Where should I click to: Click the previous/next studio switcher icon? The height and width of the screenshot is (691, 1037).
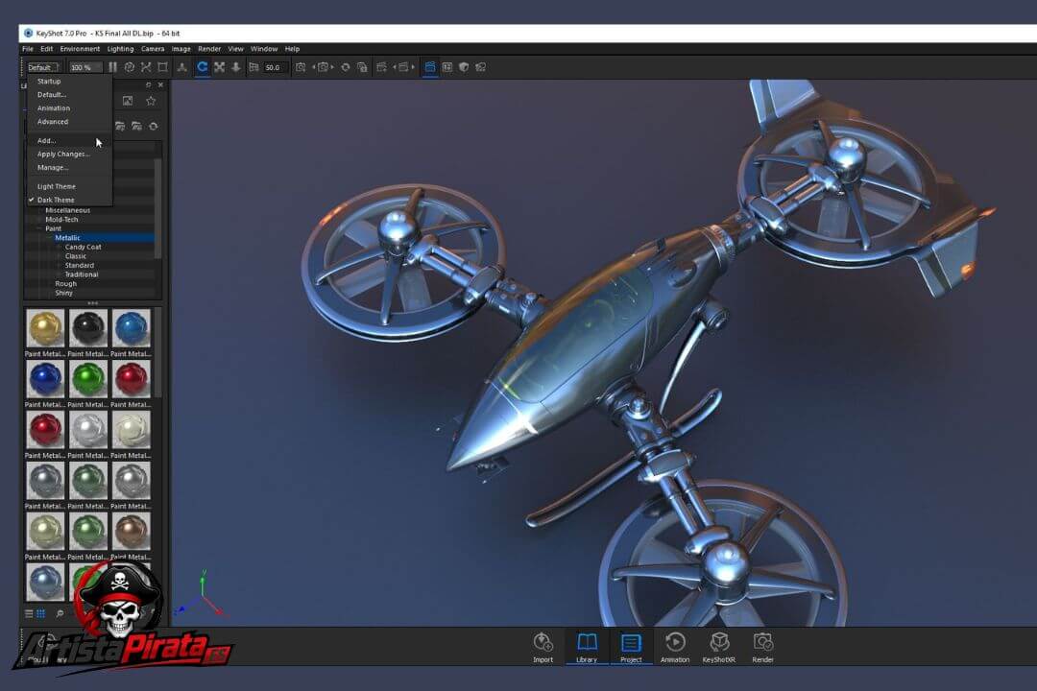(x=404, y=67)
